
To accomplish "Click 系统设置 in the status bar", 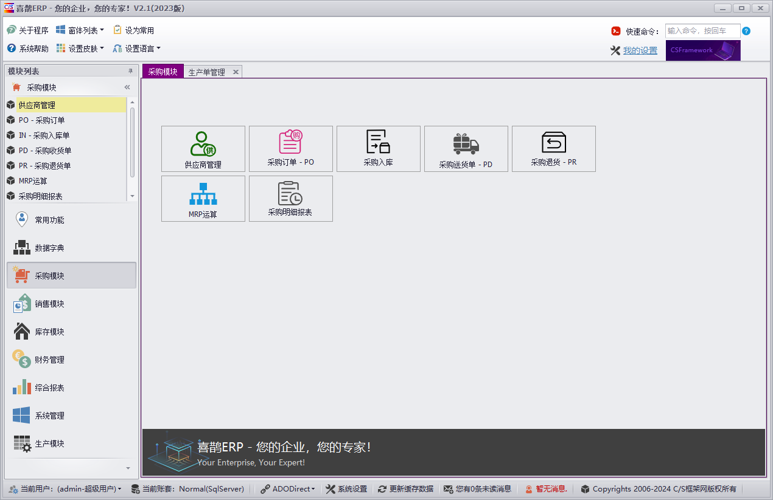I will (346, 488).
